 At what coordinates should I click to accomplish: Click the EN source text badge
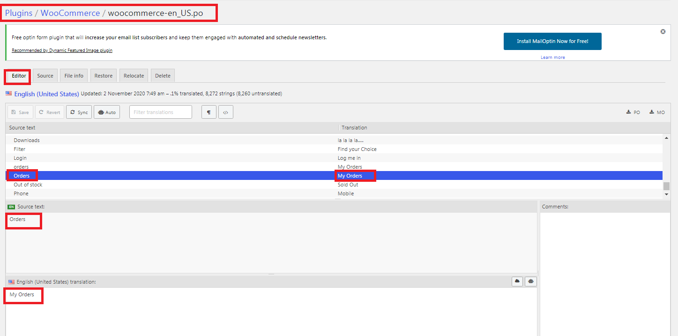12,207
